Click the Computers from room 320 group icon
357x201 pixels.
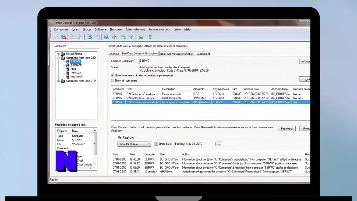click(63, 58)
